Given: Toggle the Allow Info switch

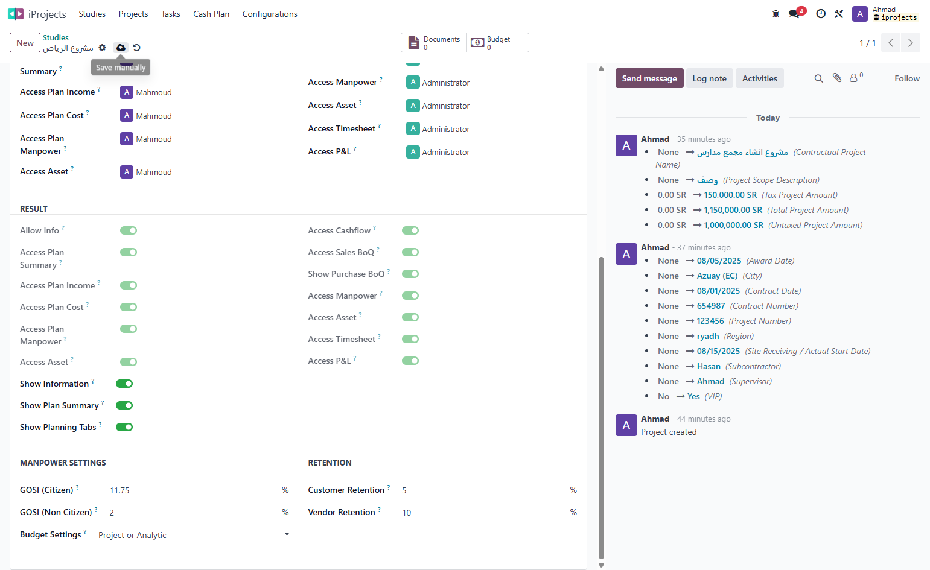Looking at the screenshot, I should tap(129, 230).
